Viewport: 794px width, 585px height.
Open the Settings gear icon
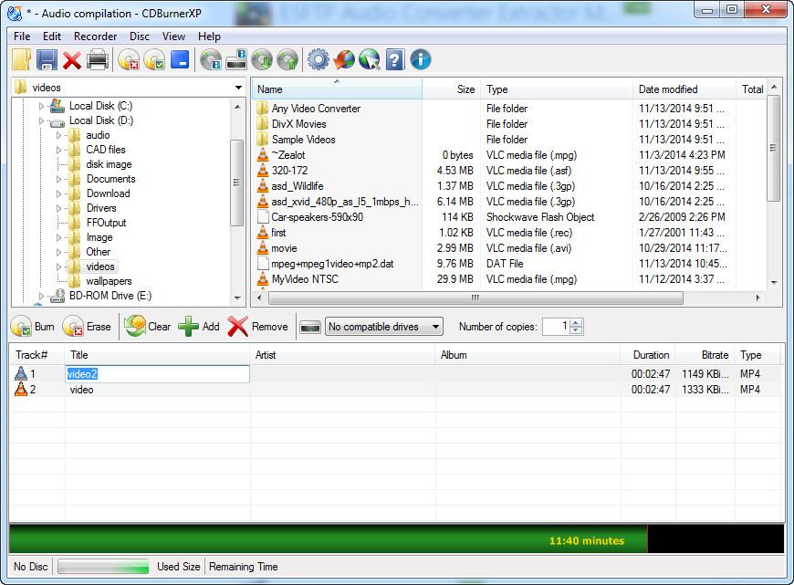tap(318, 59)
